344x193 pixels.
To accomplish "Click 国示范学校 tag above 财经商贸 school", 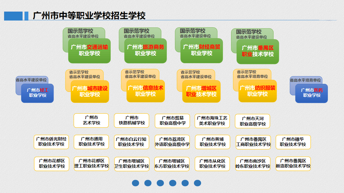I will point(193,31).
